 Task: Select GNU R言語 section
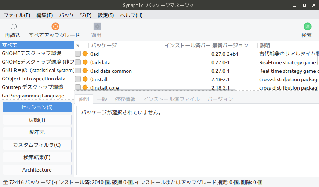tap(37, 70)
